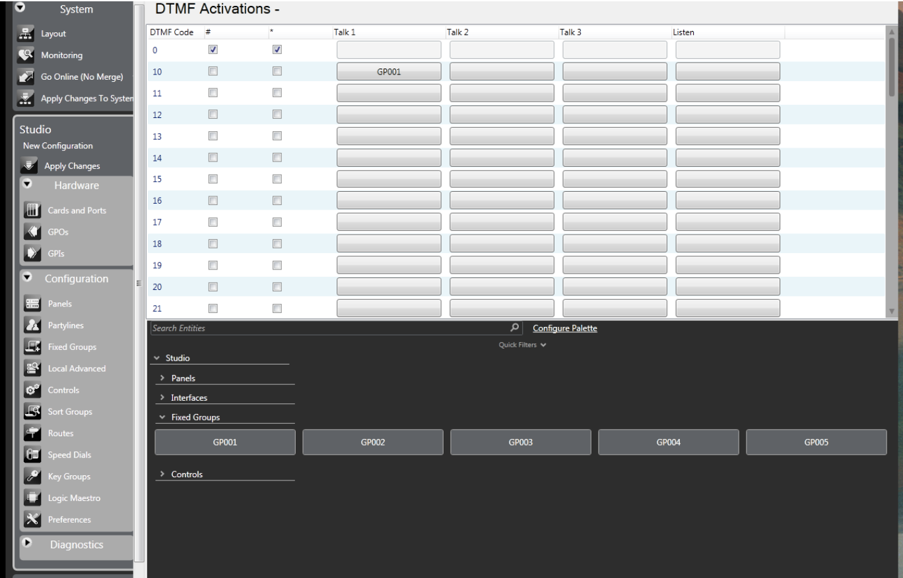
Task: Select the Logic Maestro icon
Action: pyautogui.click(x=29, y=498)
